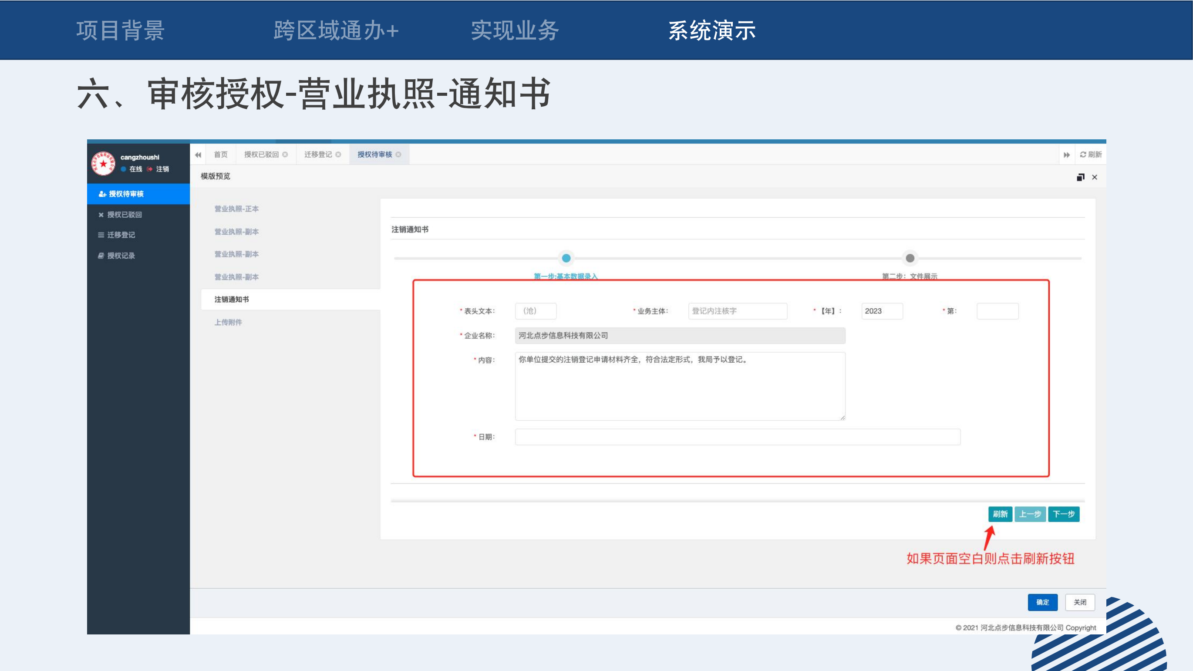Image resolution: width=1193 pixels, height=671 pixels.
Task: Click the 下一步 button
Action: pyautogui.click(x=1063, y=514)
